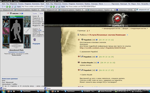Click the green robe armor slot icon
The image size is (150, 93).
point(6,39)
